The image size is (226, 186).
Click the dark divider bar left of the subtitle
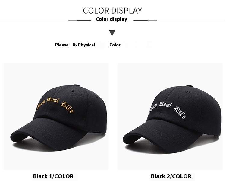(84, 21)
